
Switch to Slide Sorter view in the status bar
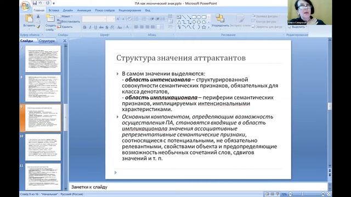pos(272,194)
